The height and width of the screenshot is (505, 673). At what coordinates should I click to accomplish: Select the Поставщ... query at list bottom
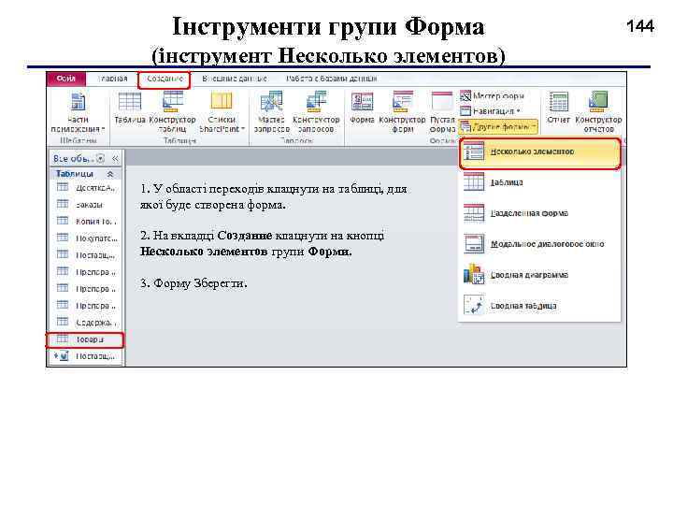point(85,356)
